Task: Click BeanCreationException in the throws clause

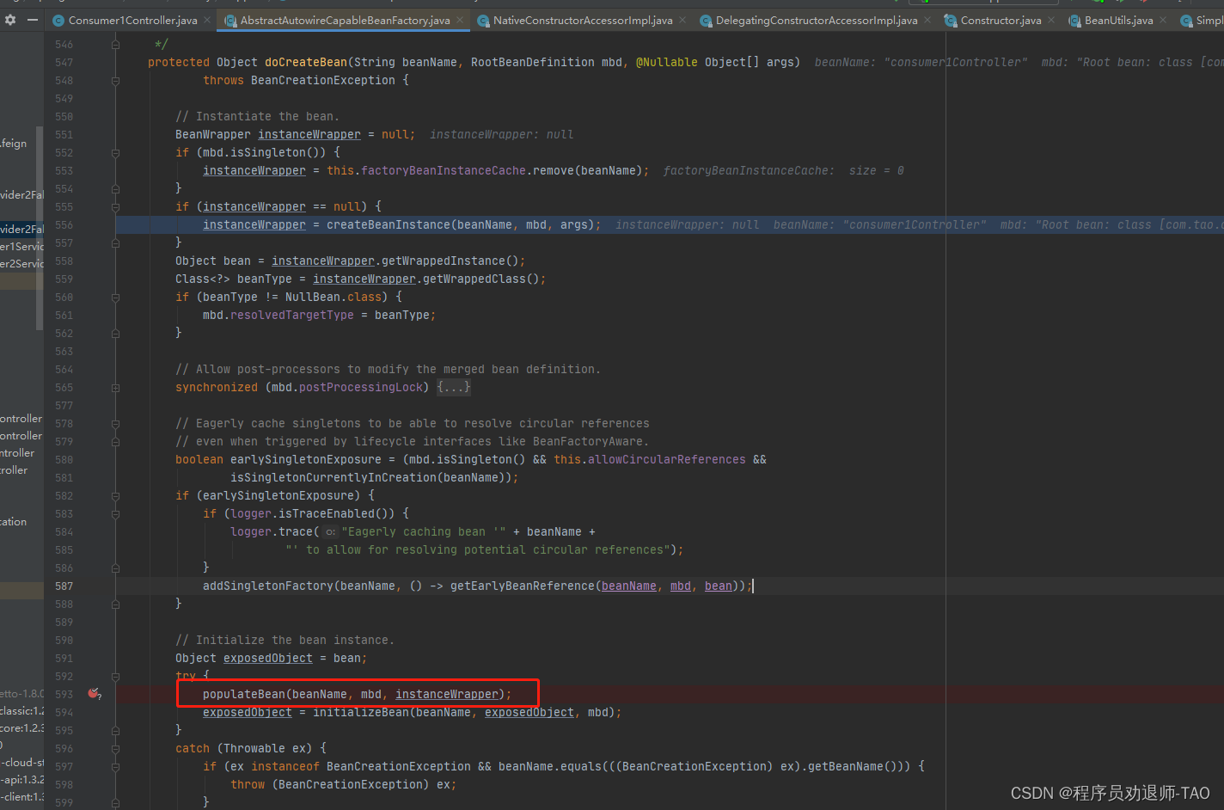Action: pos(323,81)
